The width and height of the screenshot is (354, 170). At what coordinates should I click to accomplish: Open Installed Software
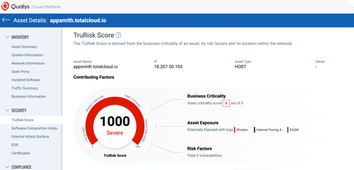coord(26,80)
